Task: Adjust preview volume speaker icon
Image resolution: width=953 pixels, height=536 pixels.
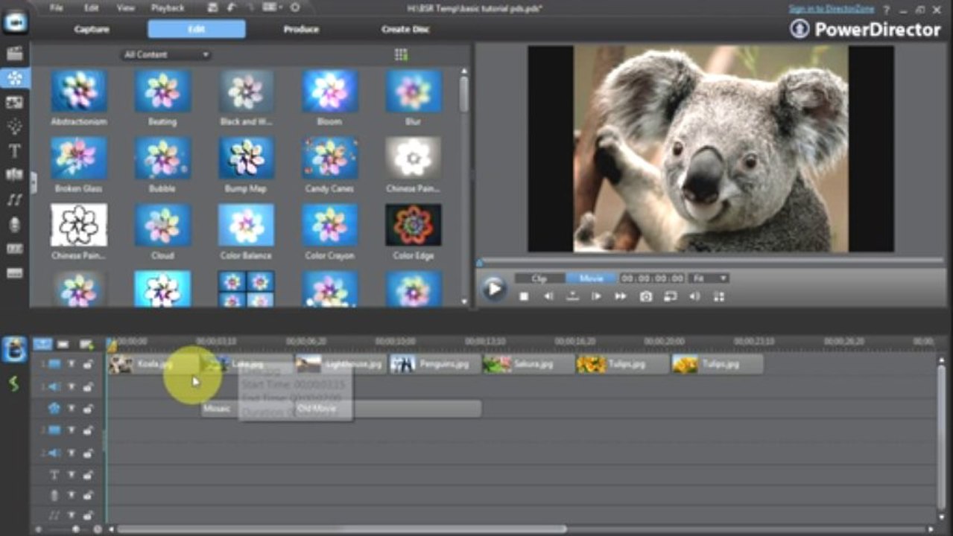Action: [694, 296]
